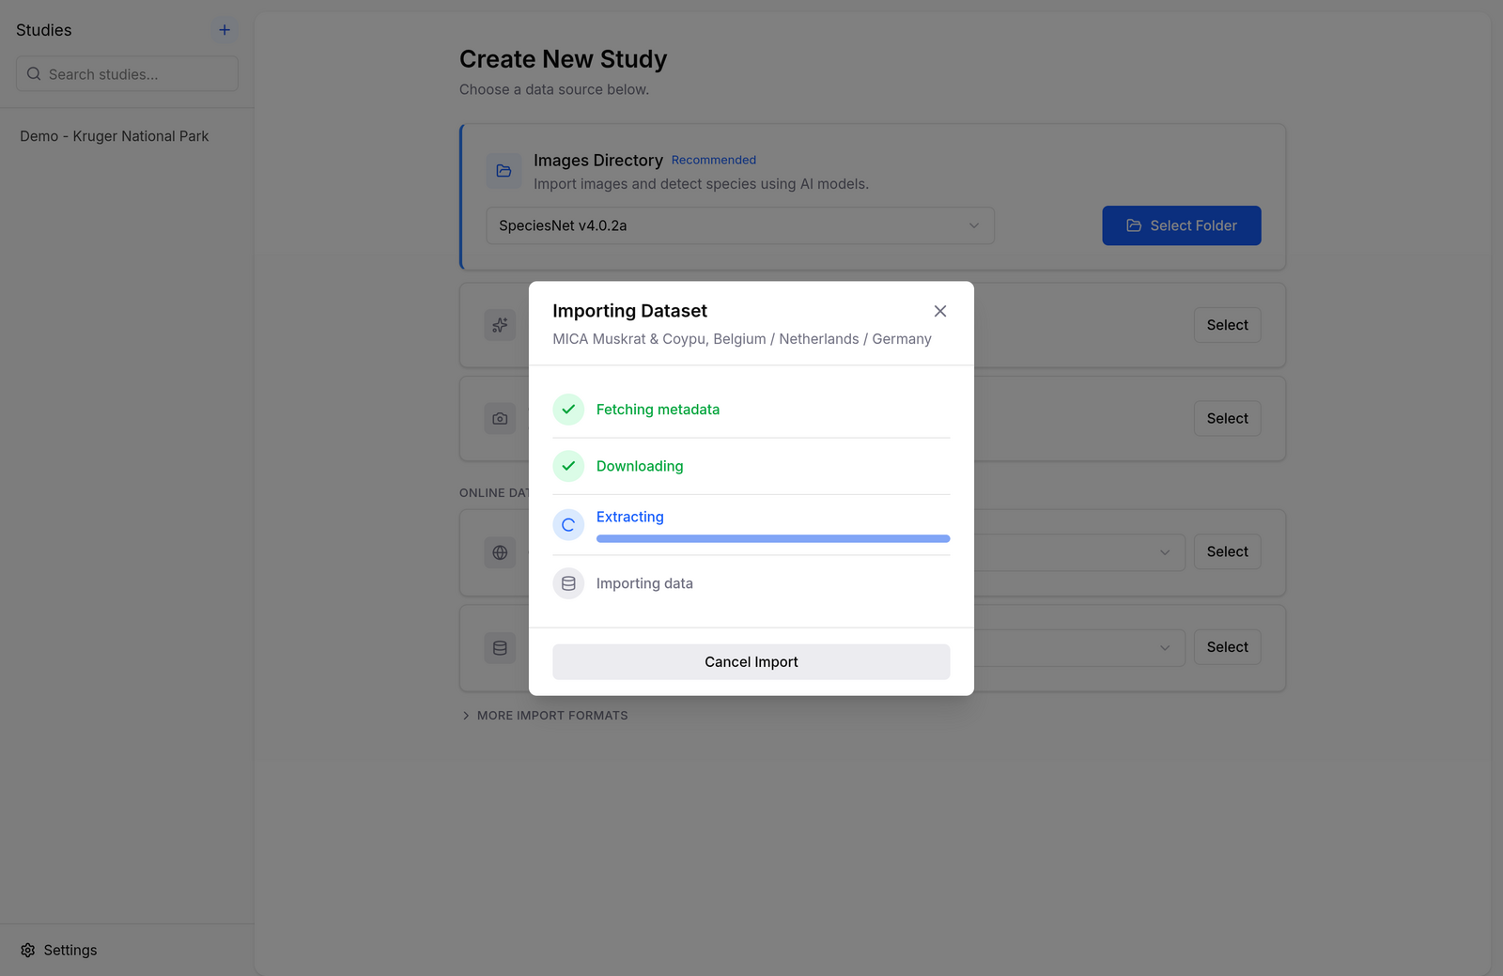Viewport: 1503px width, 976px height.
Task: Click the Downloading checkmark icon
Action: click(568, 466)
